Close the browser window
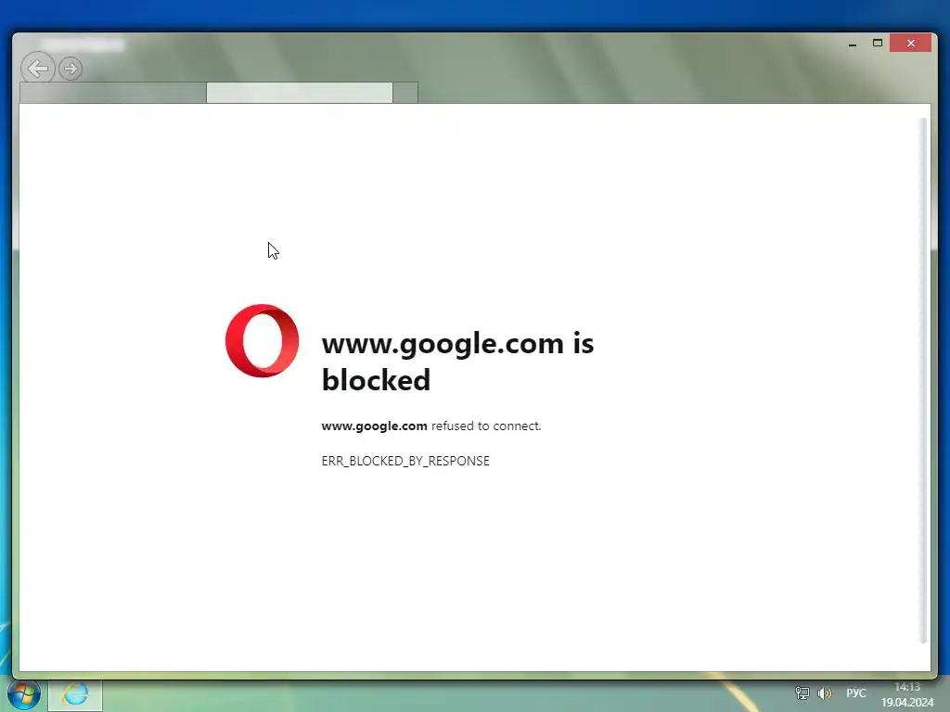This screenshot has width=950, height=712. [911, 43]
